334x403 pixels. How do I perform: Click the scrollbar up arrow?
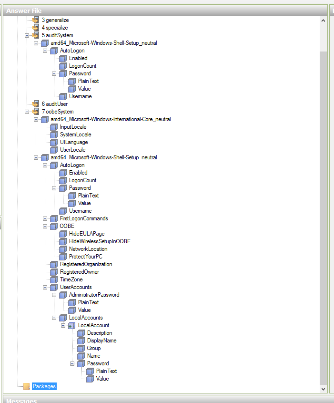[323, 21]
